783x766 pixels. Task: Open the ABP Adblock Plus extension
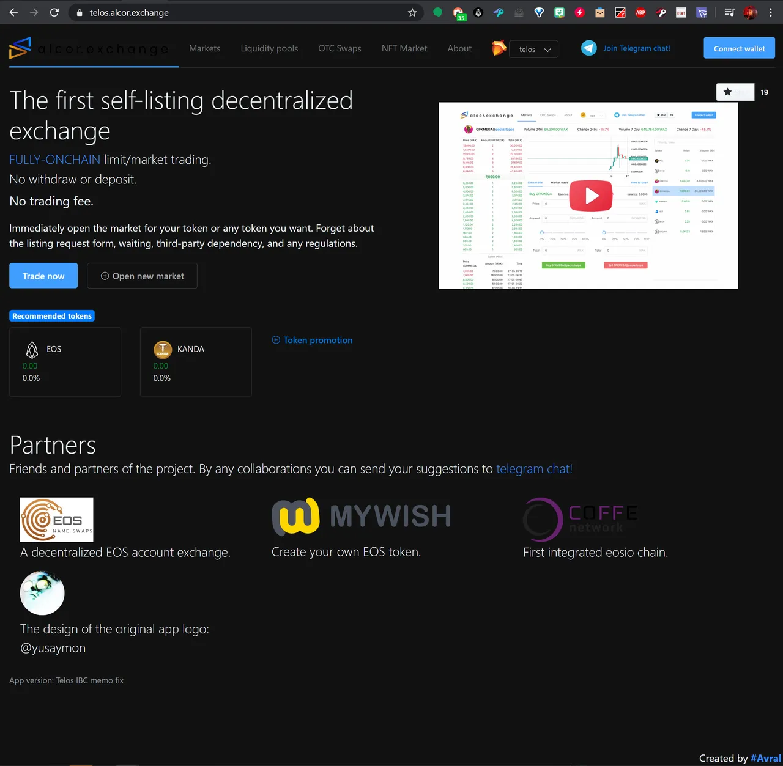[x=640, y=12]
